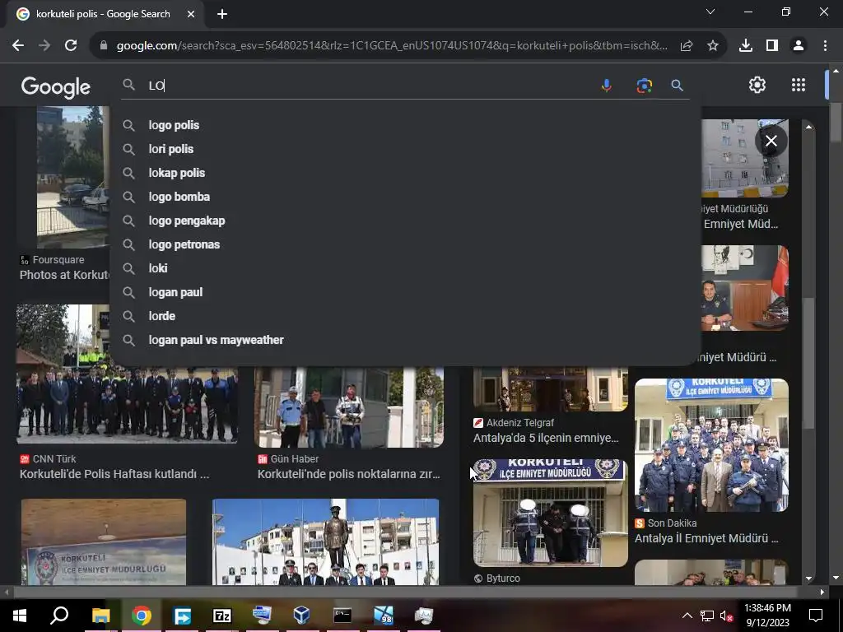The image size is (843, 632).
Task: Bookmark this tab with star icon
Action: click(713, 46)
